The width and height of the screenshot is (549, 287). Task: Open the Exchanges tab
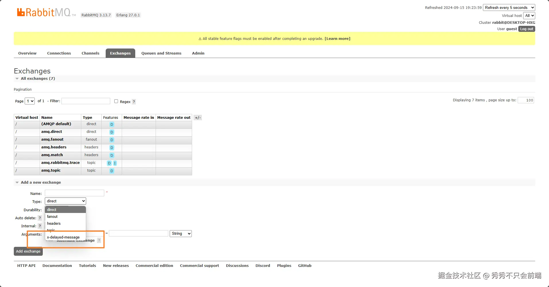(x=120, y=53)
